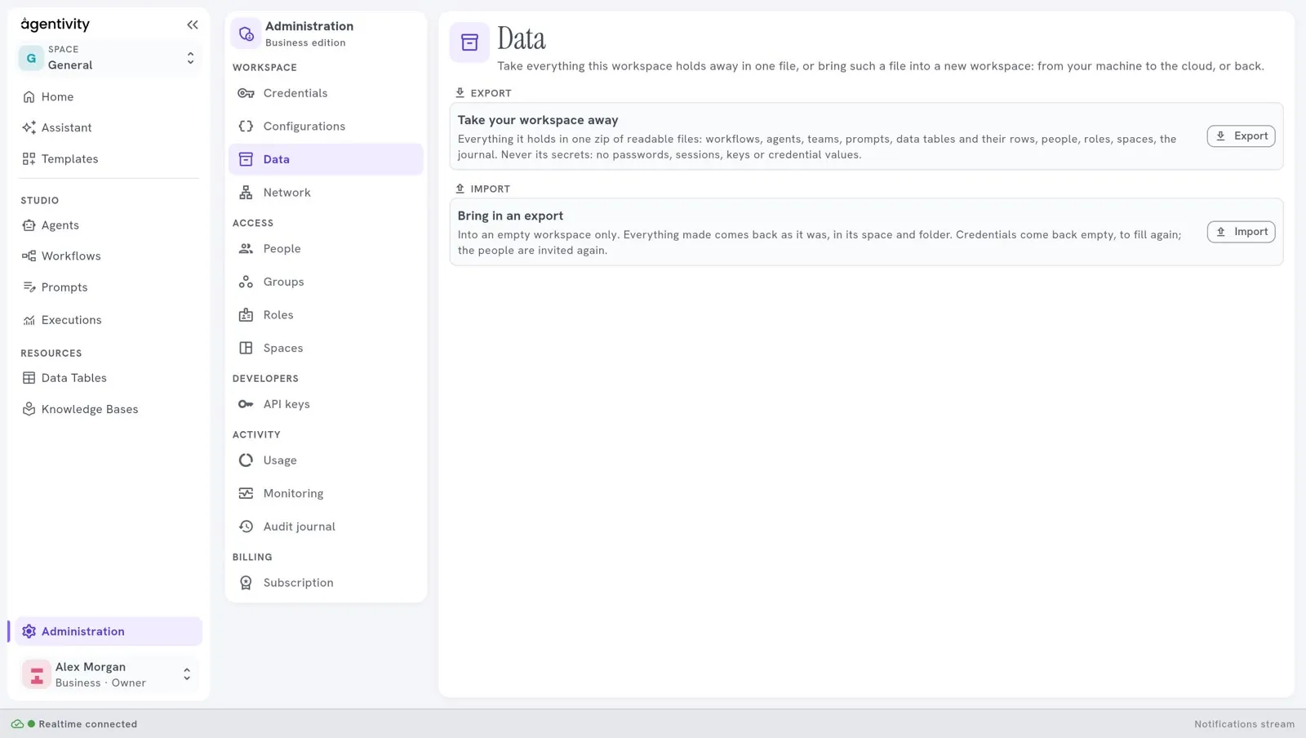Image resolution: width=1306 pixels, height=738 pixels.
Task: Click the Audit journal history icon
Action: point(246,527)
